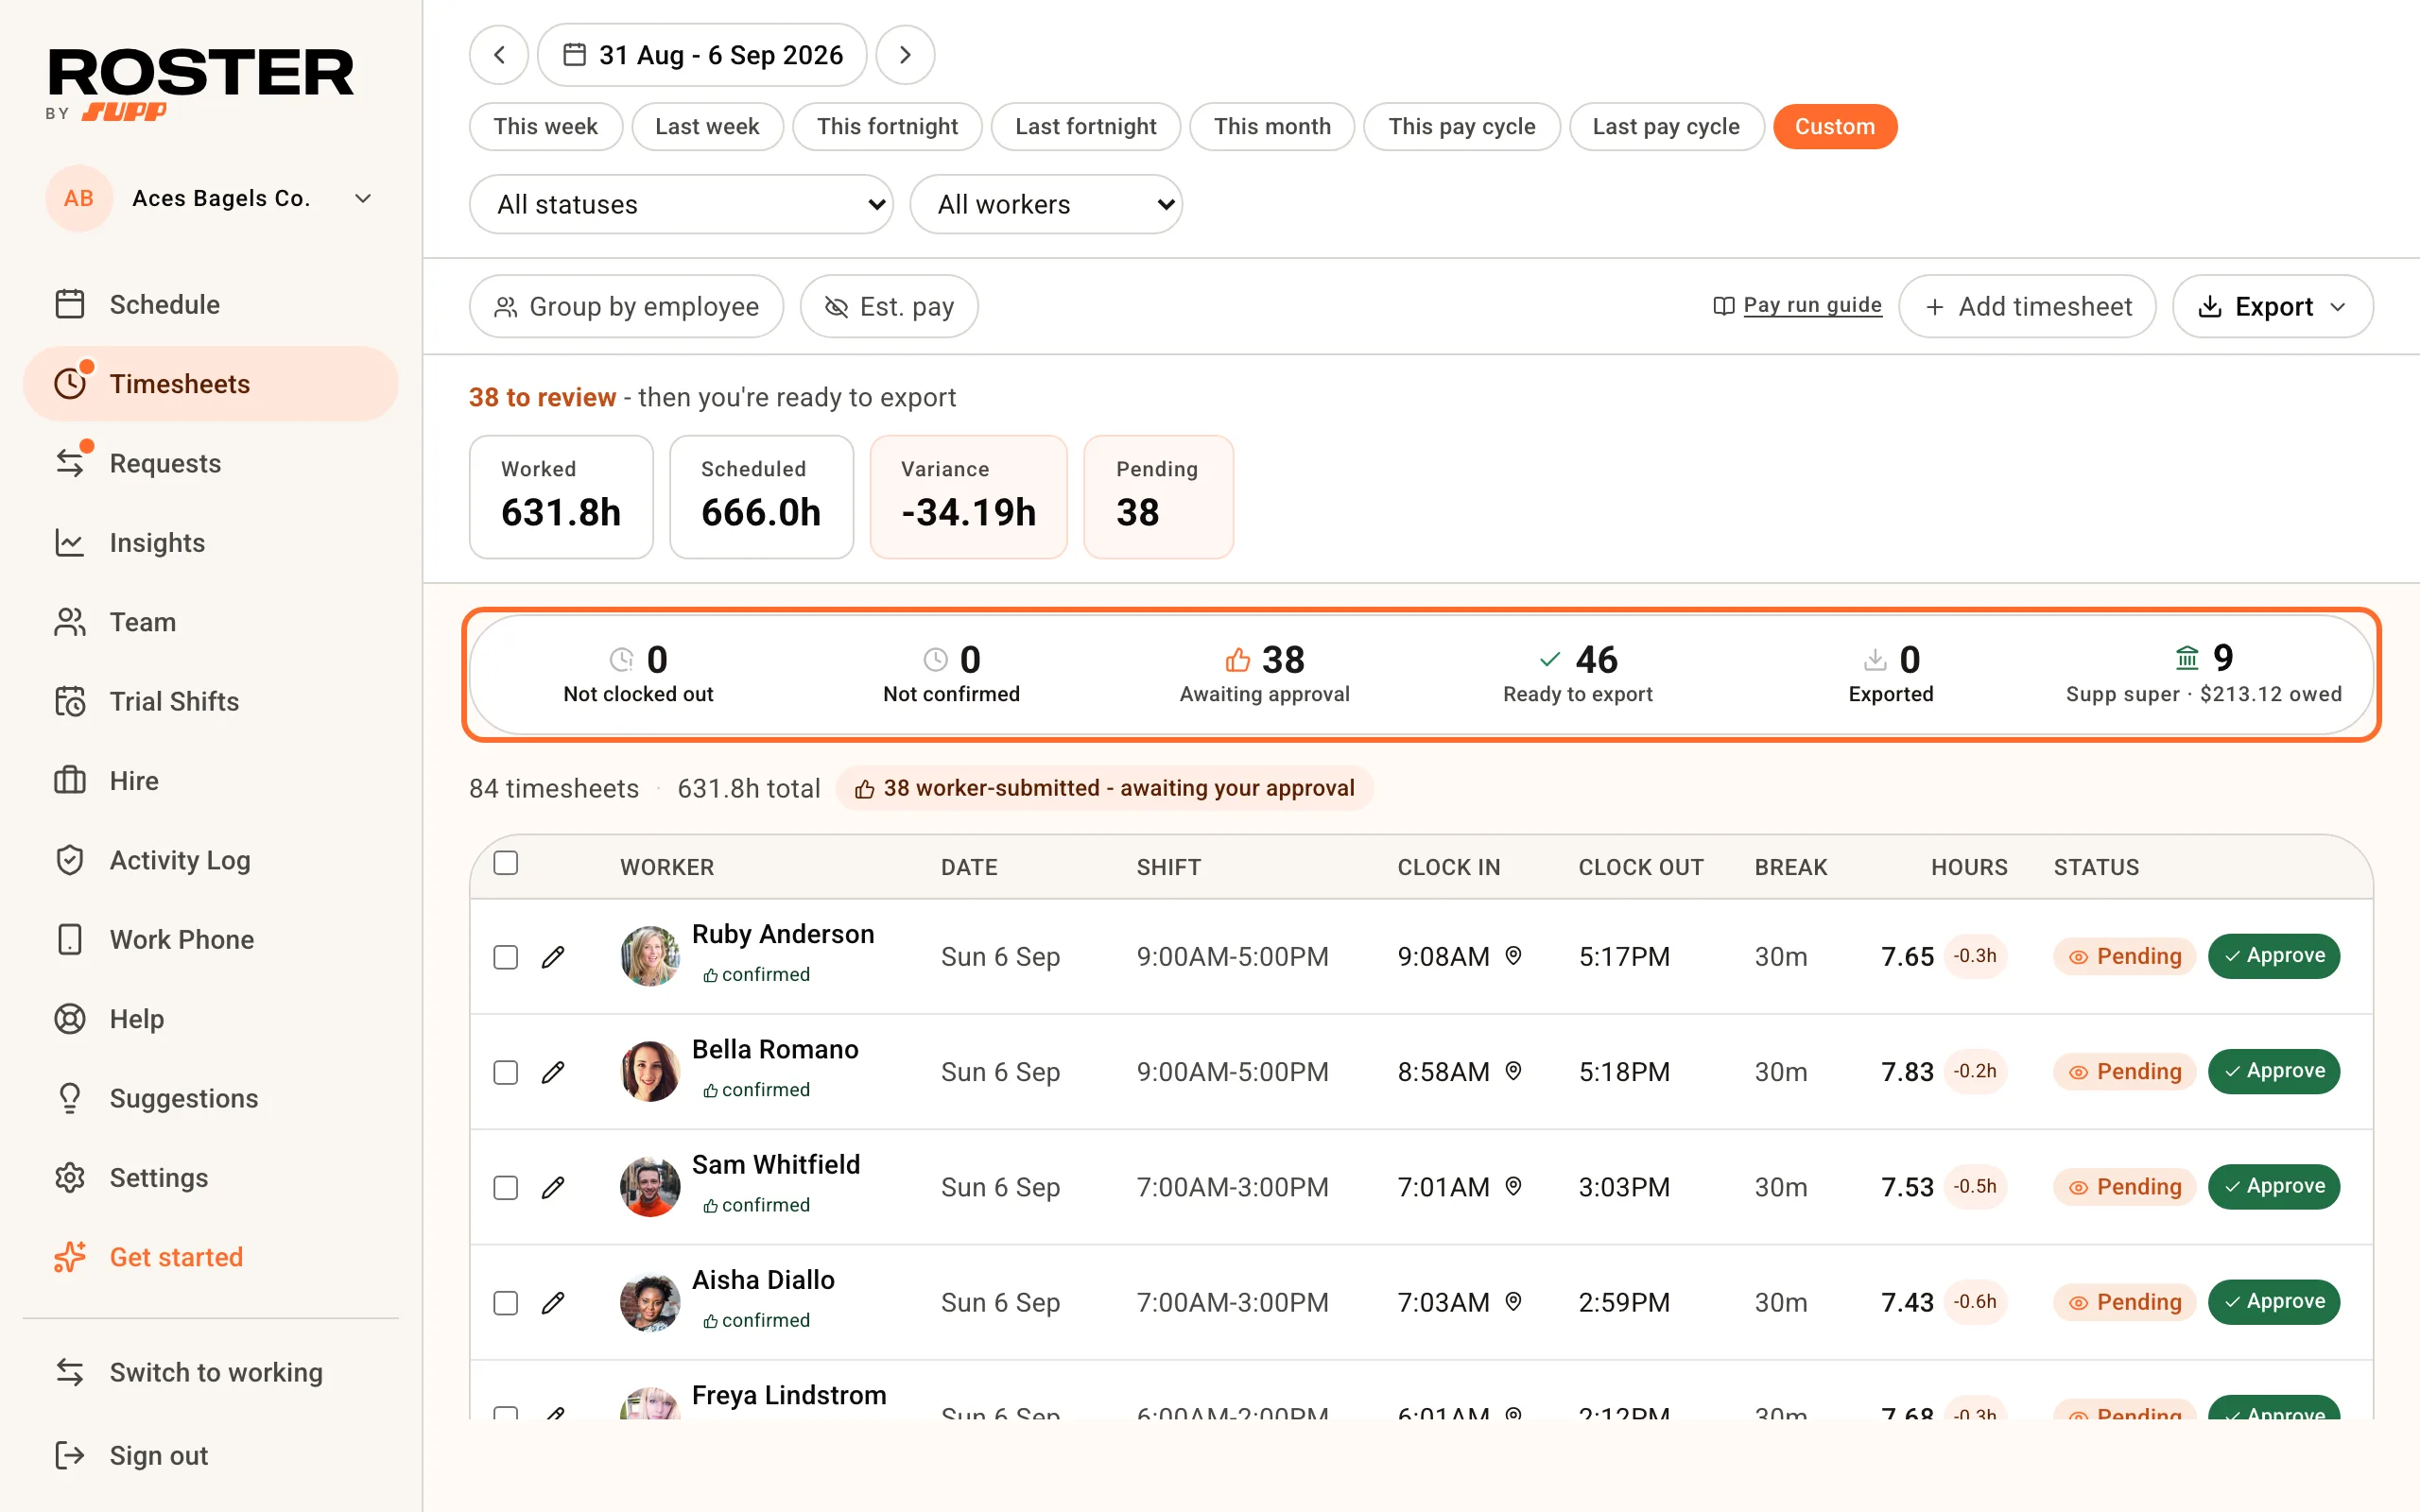Open Supp super $213.12 owed

pyautogui.click(x=2204, y=674)
